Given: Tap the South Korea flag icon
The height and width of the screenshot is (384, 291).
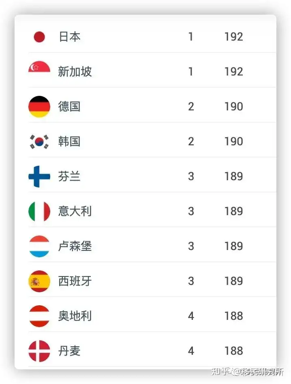Looking at the screenshot, I should tap(39, 142).
